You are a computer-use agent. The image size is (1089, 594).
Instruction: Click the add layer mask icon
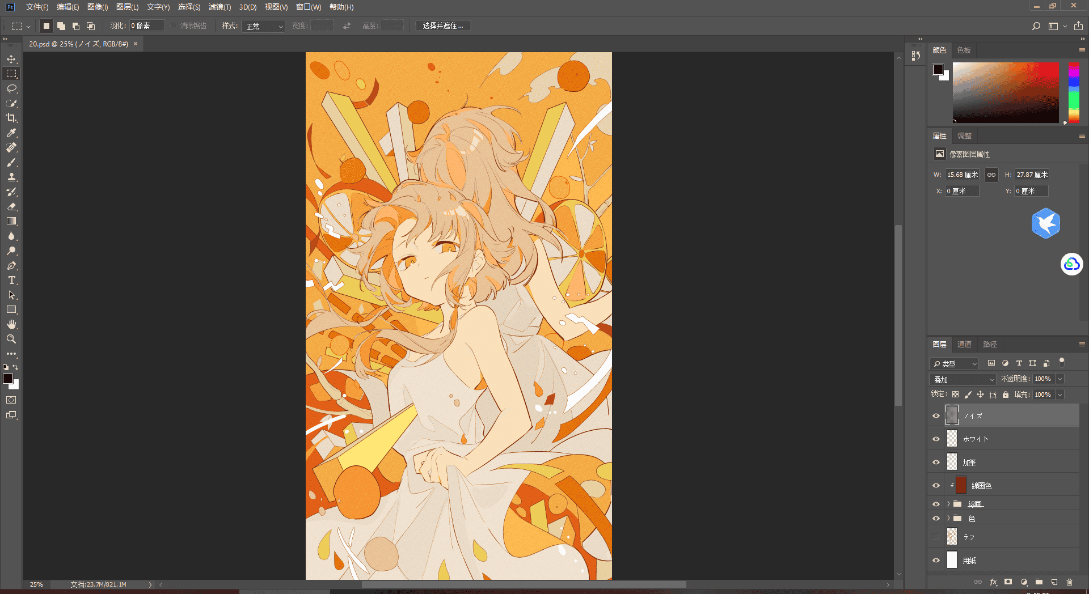coord(1008,582)
